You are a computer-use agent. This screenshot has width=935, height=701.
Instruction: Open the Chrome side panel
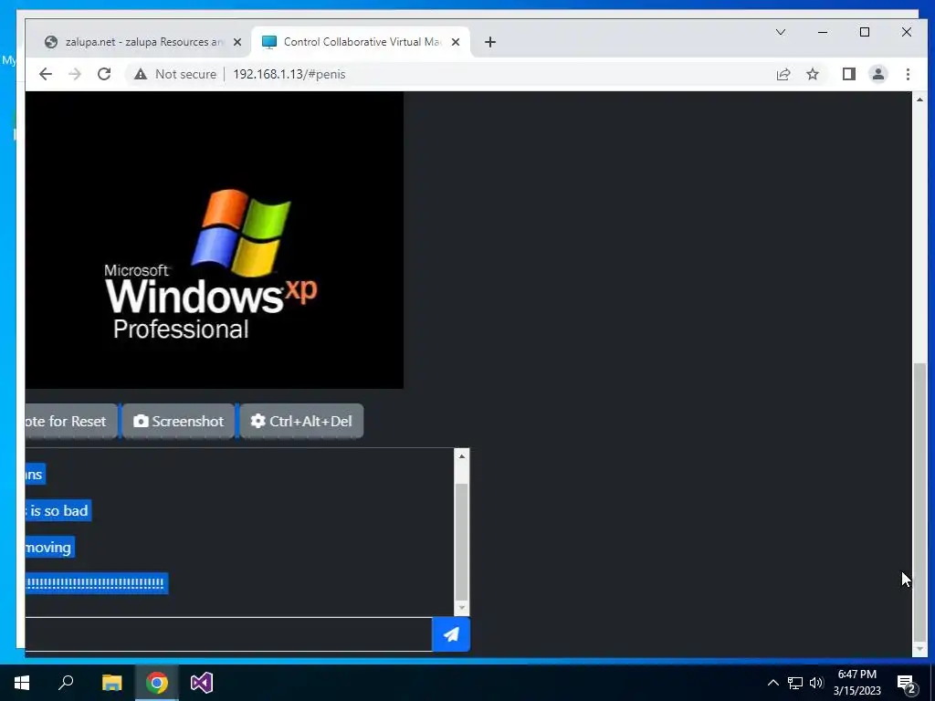(848, 74)
